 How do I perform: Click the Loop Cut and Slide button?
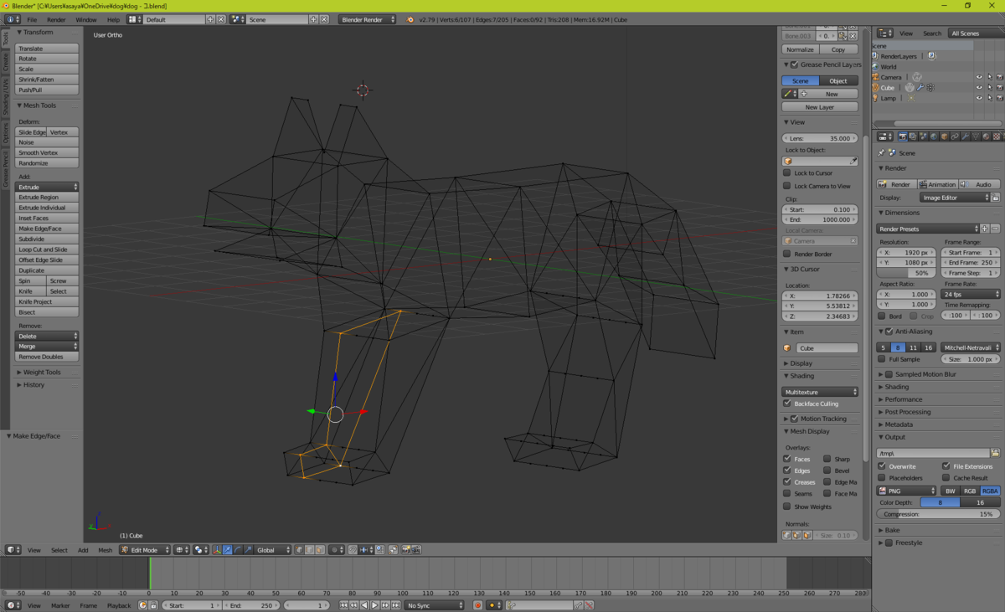[x=48, y=249]
